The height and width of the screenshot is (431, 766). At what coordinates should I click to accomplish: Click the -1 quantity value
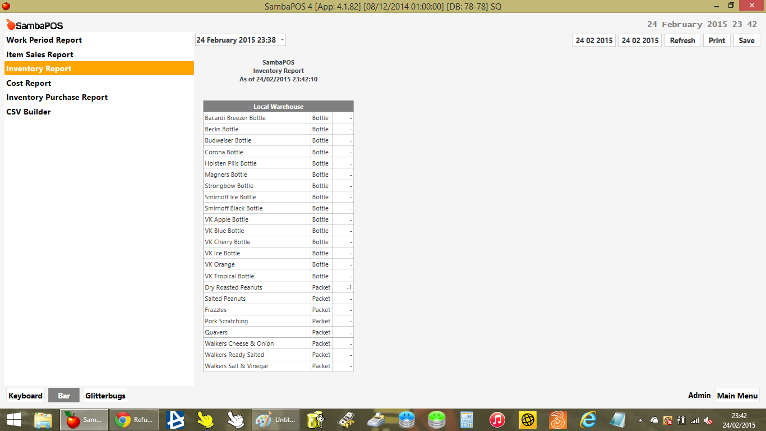point(349,287)
